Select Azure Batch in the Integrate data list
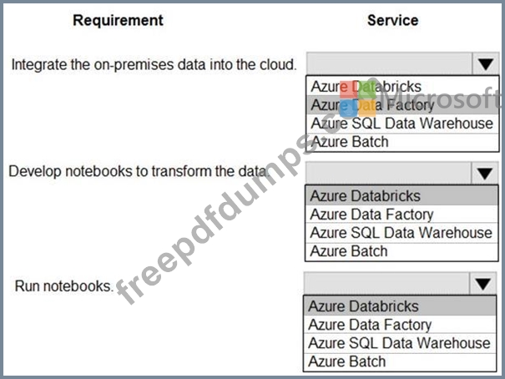 click(x=402, y=142)
